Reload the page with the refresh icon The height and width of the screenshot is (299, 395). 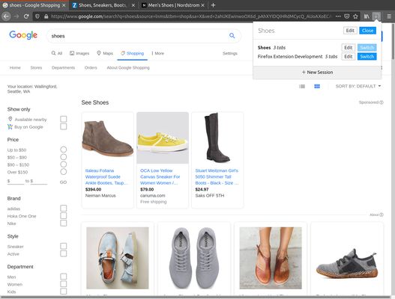26,16
